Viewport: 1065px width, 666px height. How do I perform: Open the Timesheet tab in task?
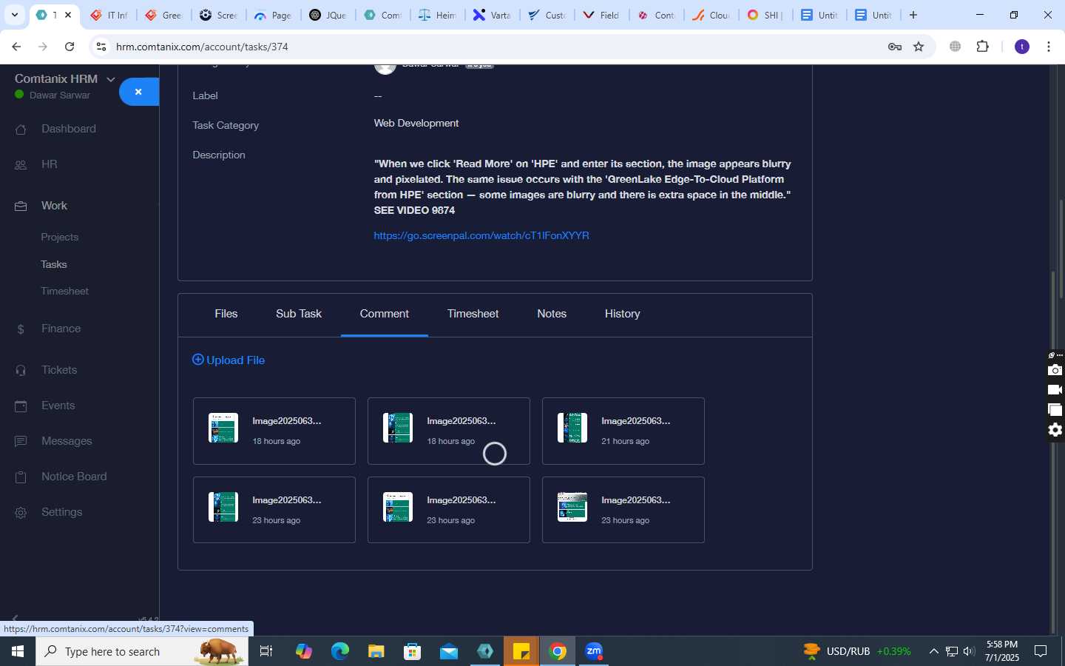point(473,314)
